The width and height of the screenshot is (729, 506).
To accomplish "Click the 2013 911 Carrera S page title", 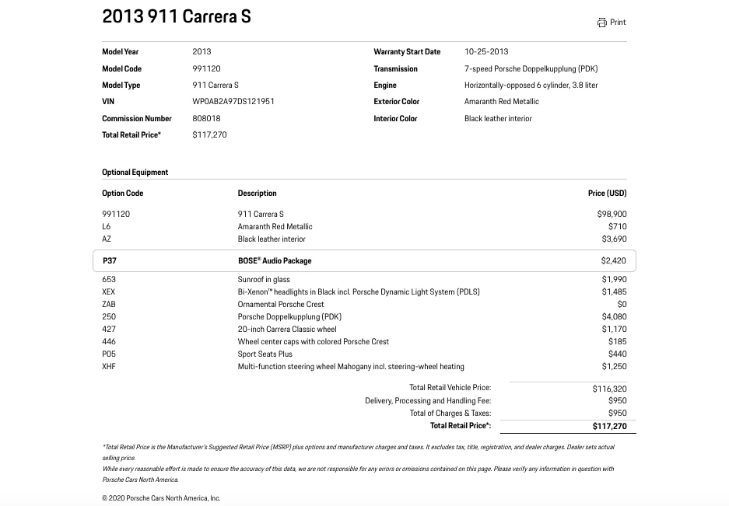I will tap(176, 17).
